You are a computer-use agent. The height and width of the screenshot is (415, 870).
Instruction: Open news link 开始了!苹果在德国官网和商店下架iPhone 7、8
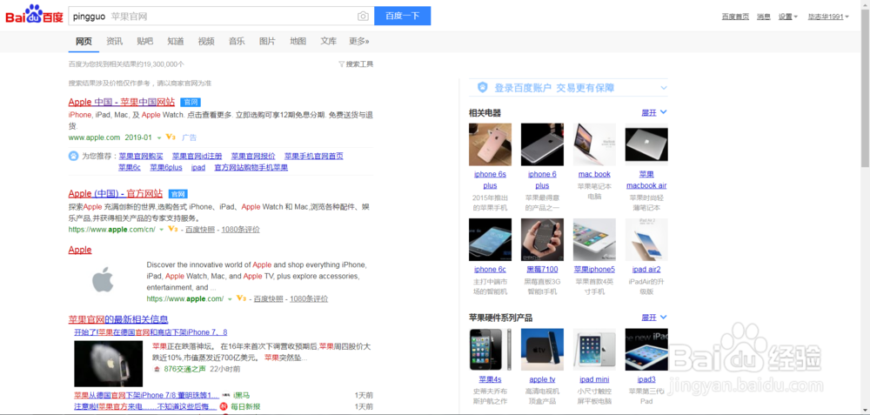coord(151,332)
